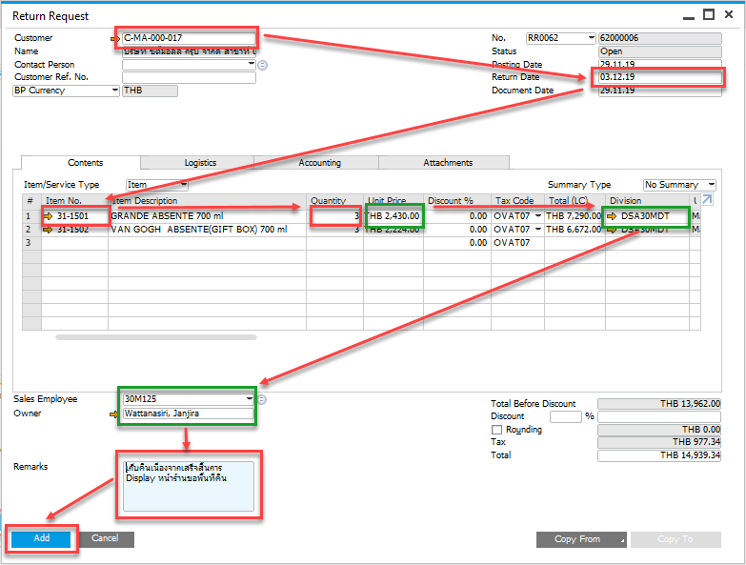Click the Total Before Discount value THB 13,962.00
Viewport: 746px width, 565px height.
coord(659,404)
